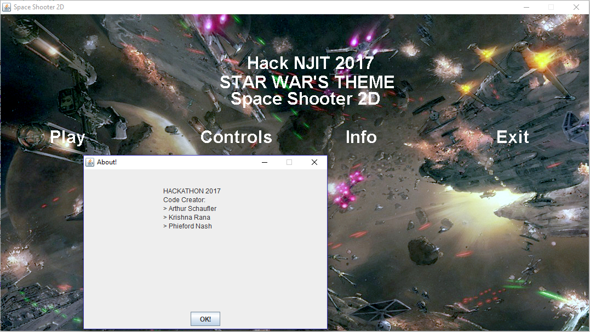Click the name 'Phieford Nash'
The image size is (590, 332).
tap(191, 226)
